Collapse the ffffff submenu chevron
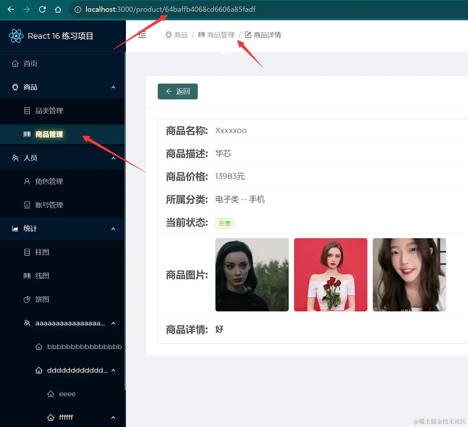468x427 pixels. (113, 417)
